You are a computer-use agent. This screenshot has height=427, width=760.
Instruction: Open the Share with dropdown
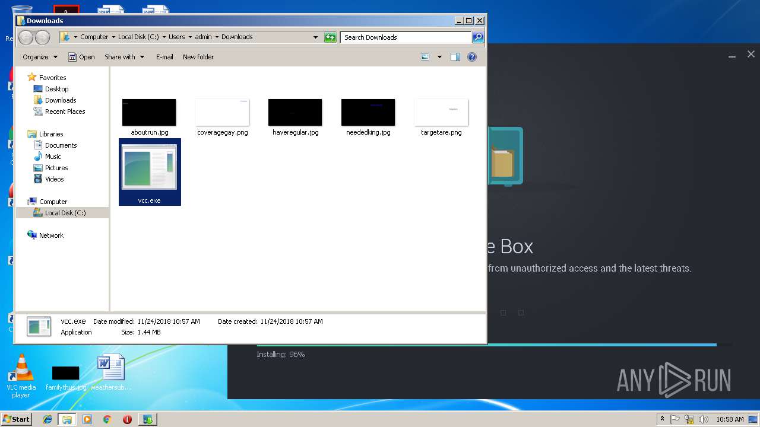tap(124, 57)
